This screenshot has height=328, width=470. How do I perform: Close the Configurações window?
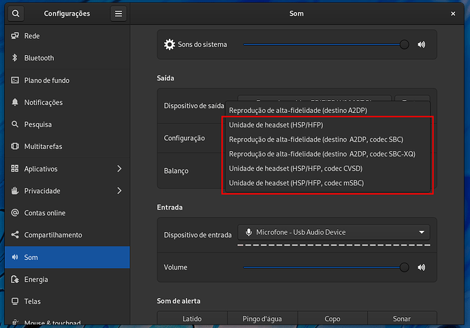click(453, 14)
